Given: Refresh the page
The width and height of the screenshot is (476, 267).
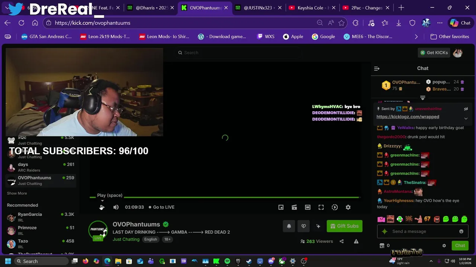Looking at the screenshot, I should click(x=21, y=23).
